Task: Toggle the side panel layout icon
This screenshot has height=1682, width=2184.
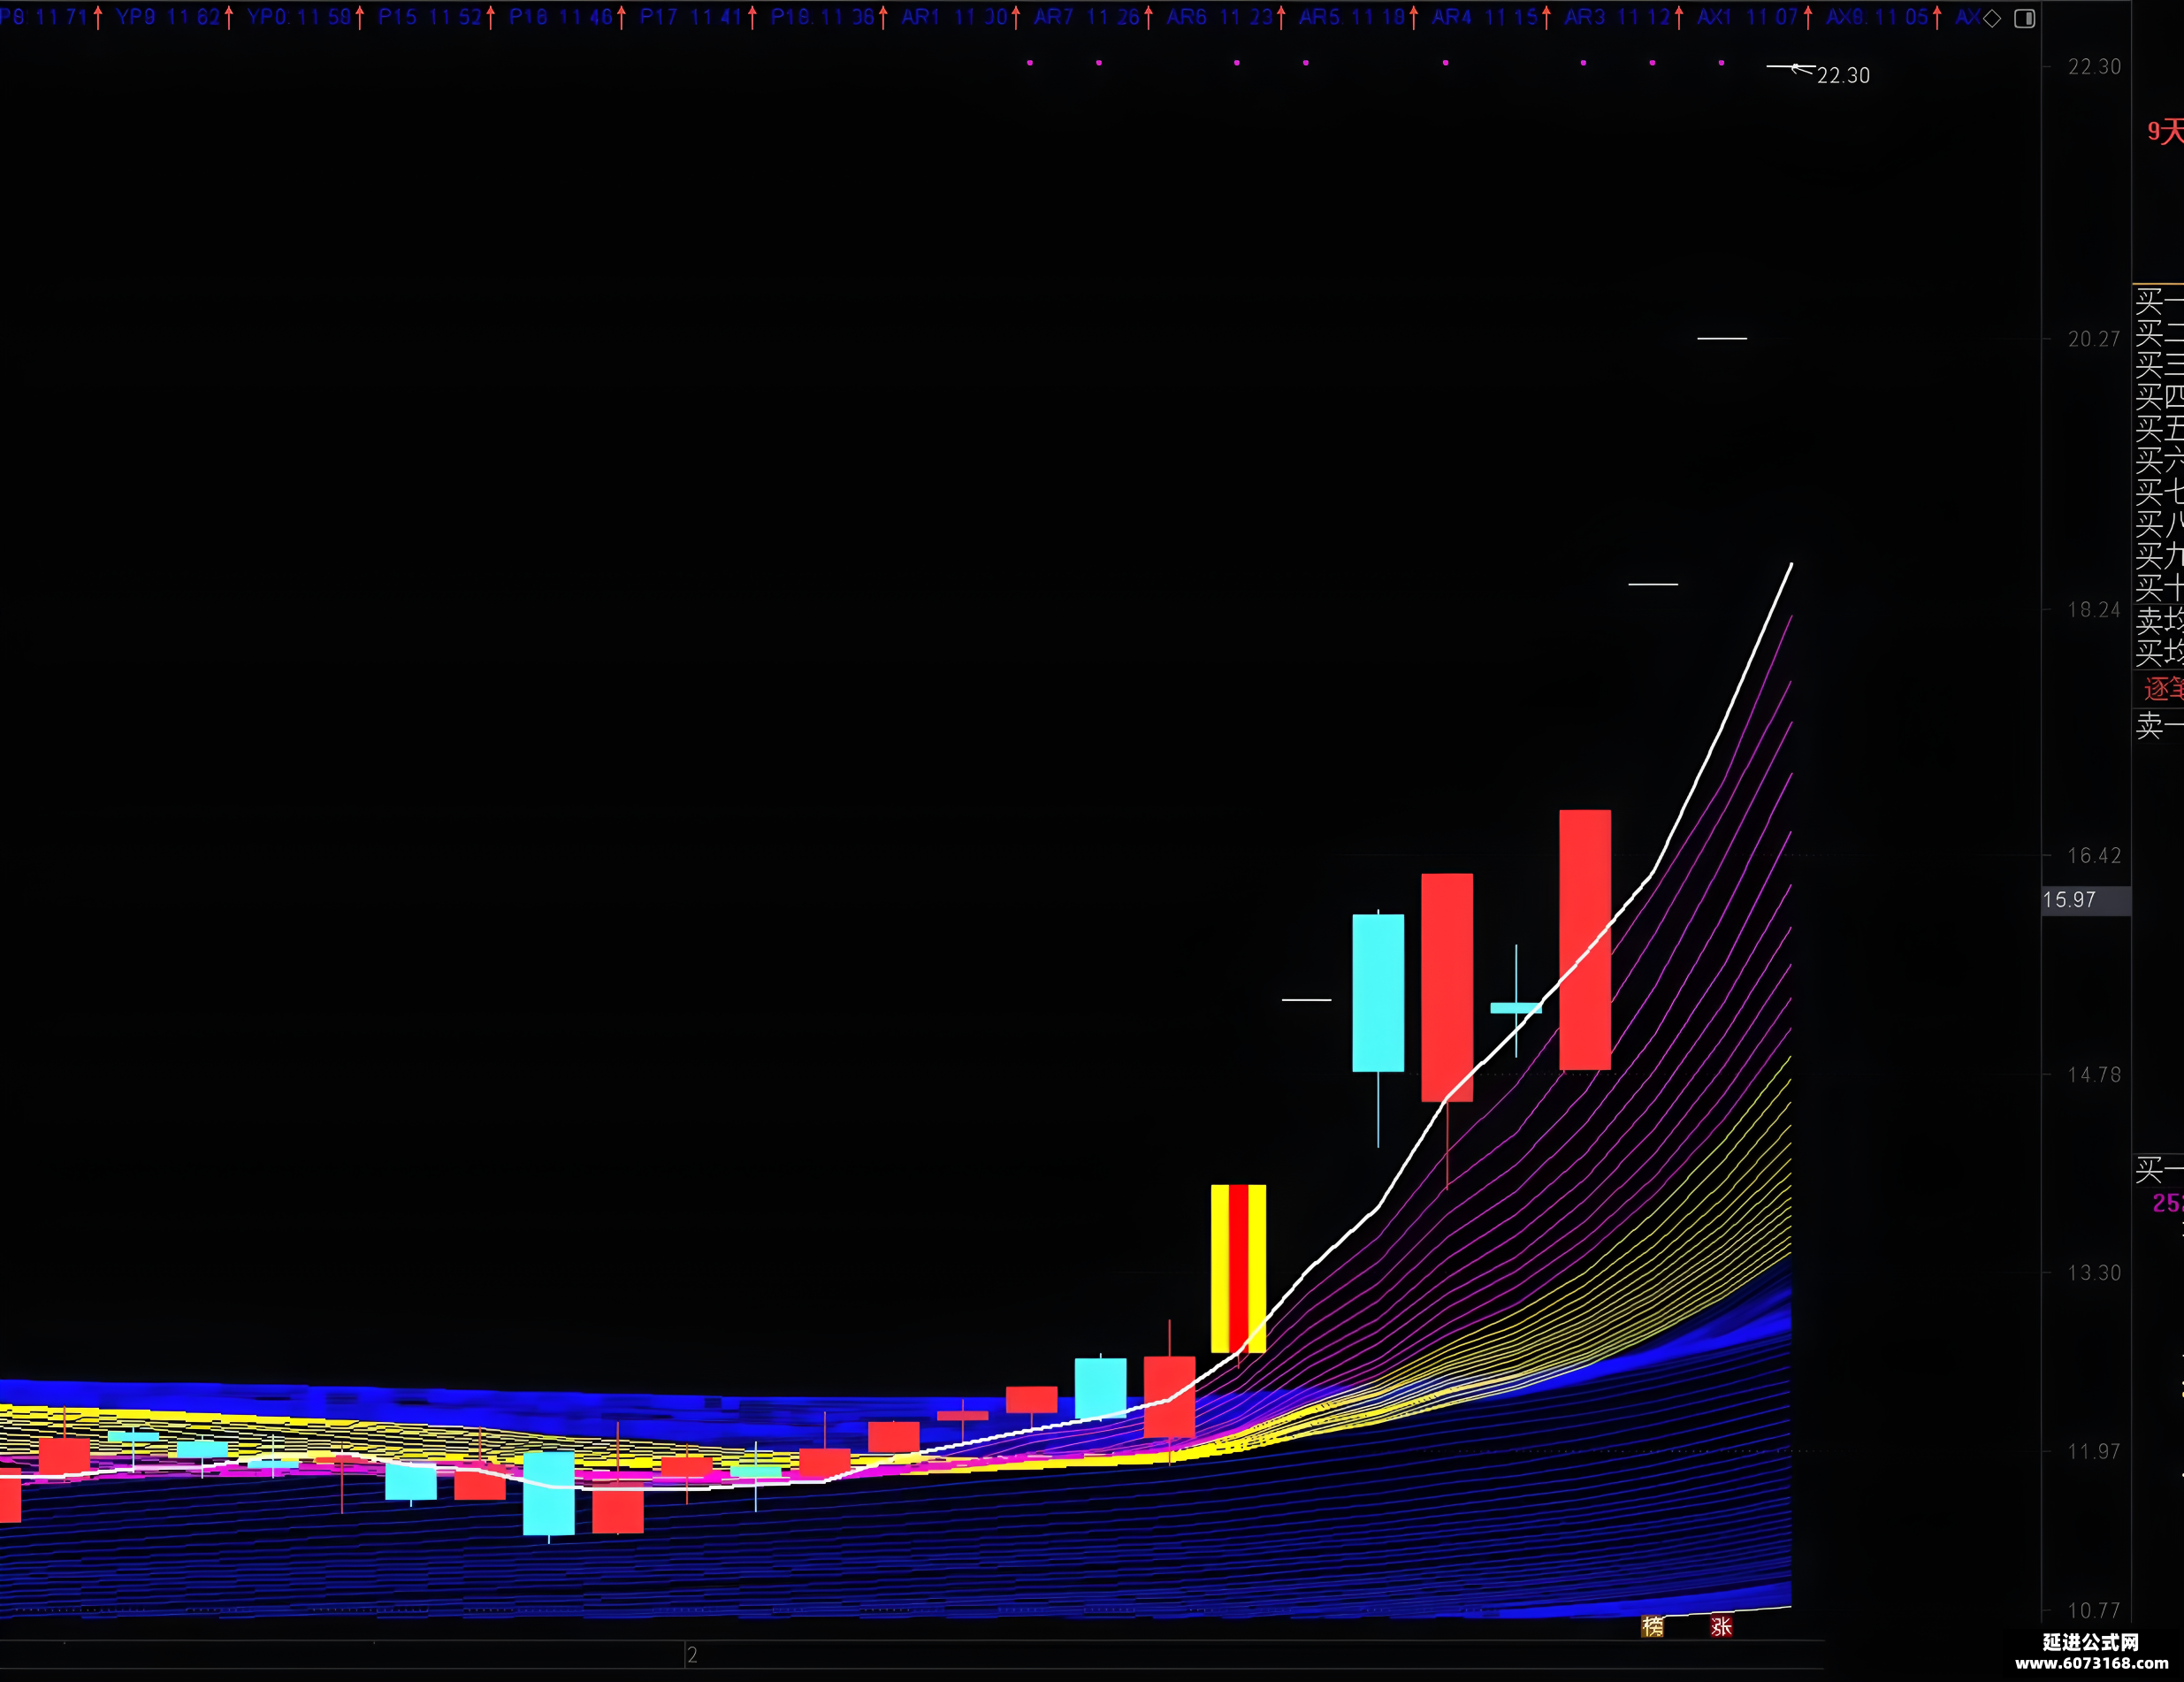Action: click(x=2025, y=18)
